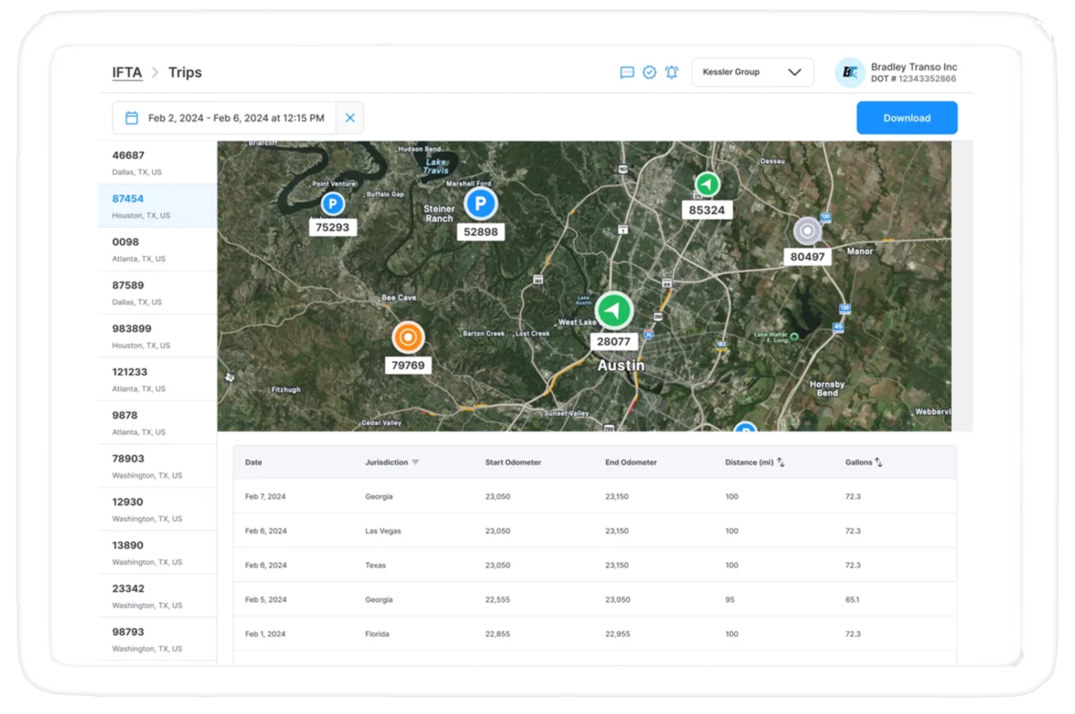
Task: Click orange vehicle marker 79769 on map
Action: (x=408, y=338)
